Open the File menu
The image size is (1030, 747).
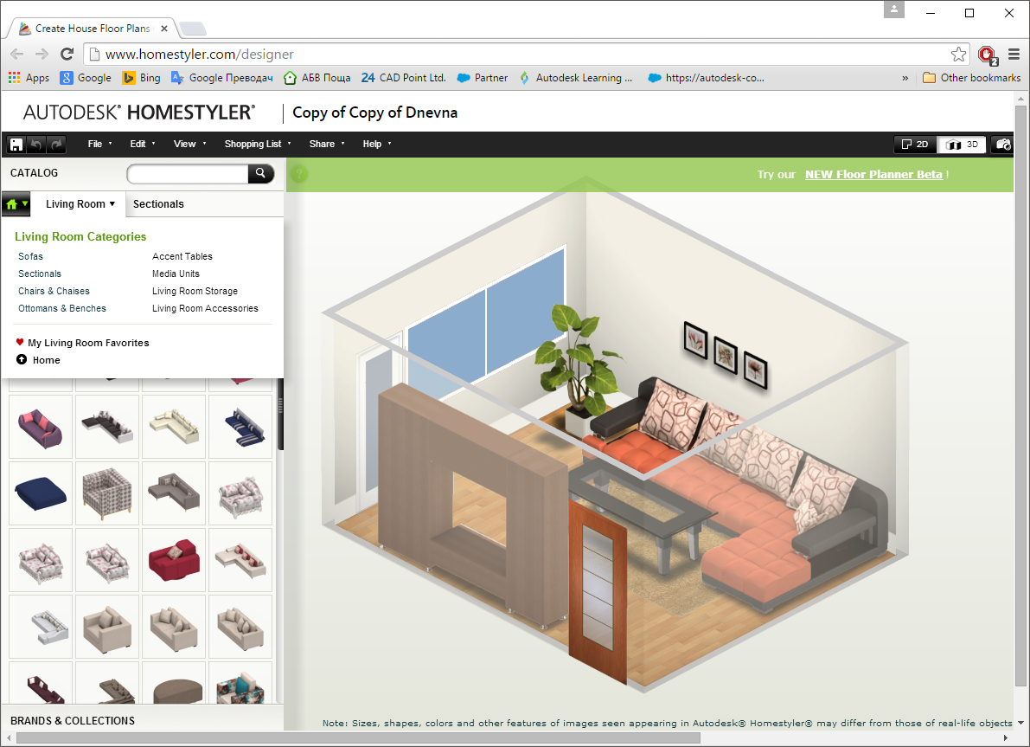(x=99, y=144)
